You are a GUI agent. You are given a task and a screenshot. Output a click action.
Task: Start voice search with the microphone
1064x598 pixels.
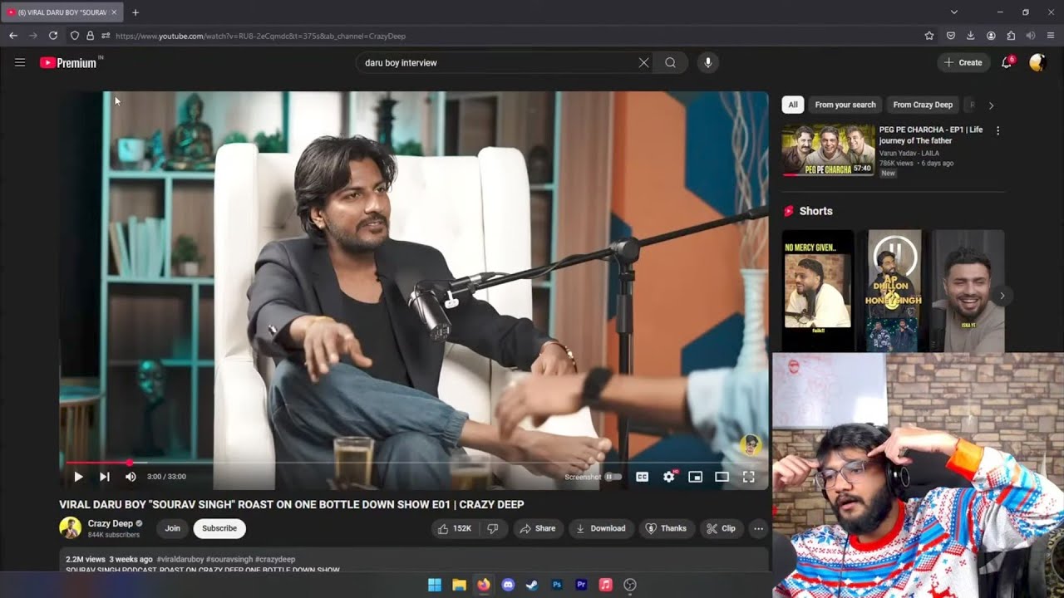(x=707, y=62)
